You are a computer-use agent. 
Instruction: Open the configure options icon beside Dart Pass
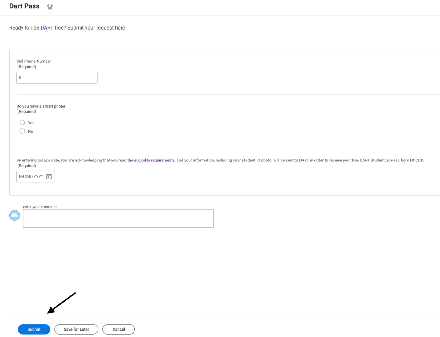[50, 6]
